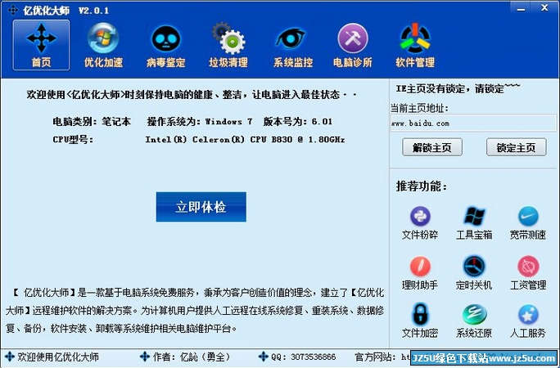Click the IE主页没有锁定 notice text

click(x=458, y=88)
